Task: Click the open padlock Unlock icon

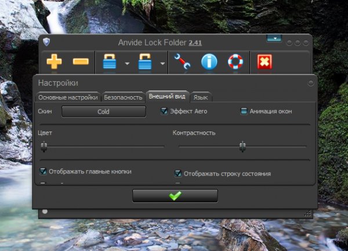Action: point(145,61)
